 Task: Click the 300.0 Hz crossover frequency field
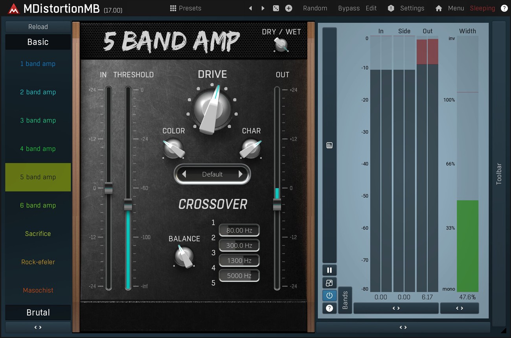point(239,245)
